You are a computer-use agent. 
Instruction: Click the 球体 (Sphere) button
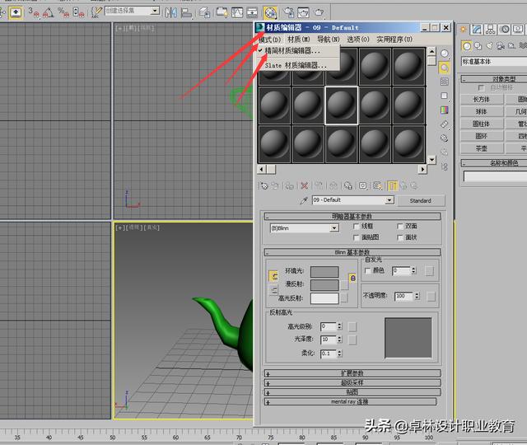[x=481, y=112]
